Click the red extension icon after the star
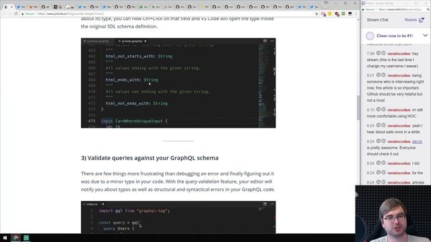This screenshot has height=242, width=431. [323, 13]
